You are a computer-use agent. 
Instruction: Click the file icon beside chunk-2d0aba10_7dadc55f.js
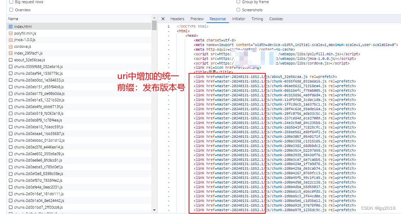[11, 127]
